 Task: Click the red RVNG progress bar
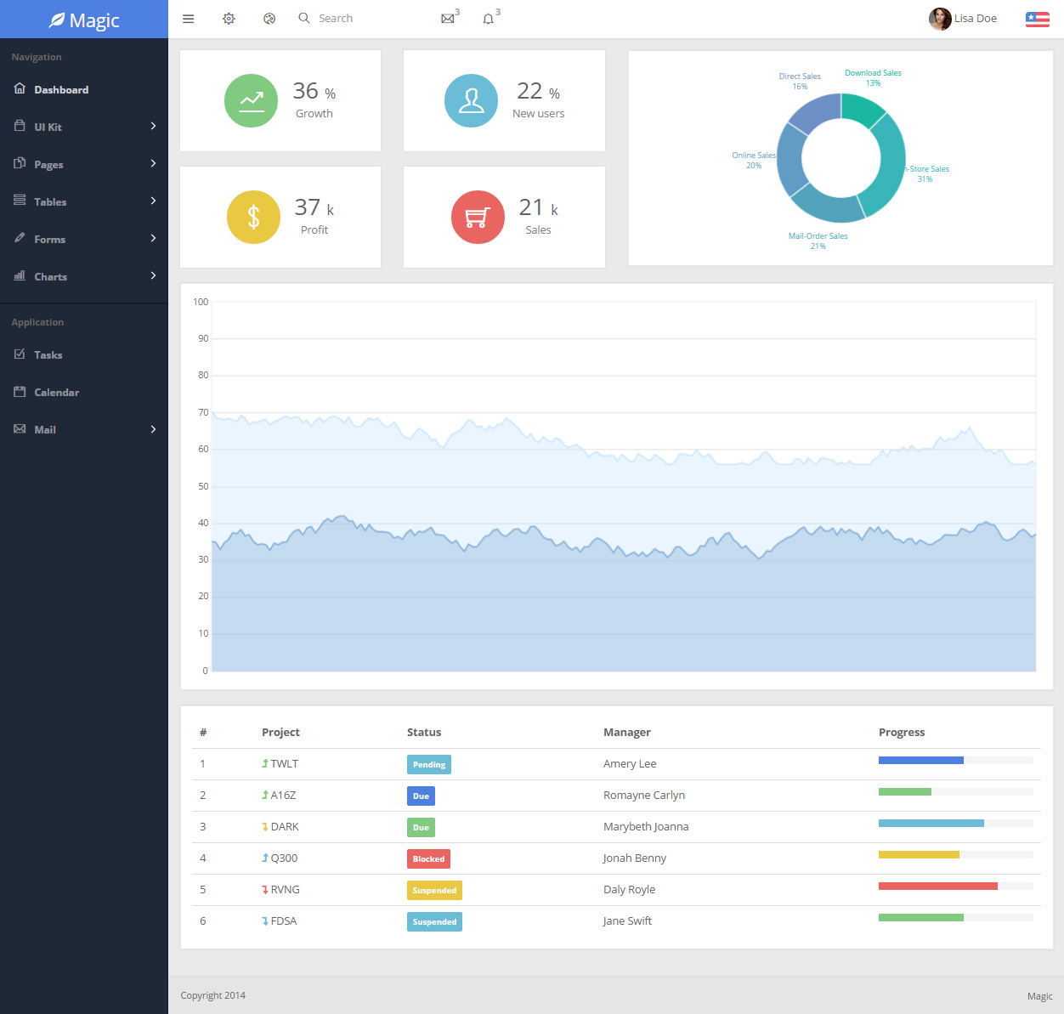coord(938,886)
